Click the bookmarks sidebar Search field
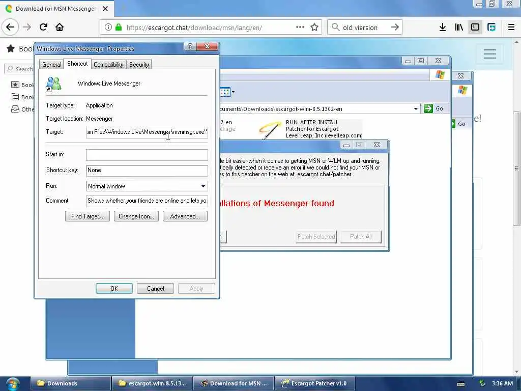 19,69
